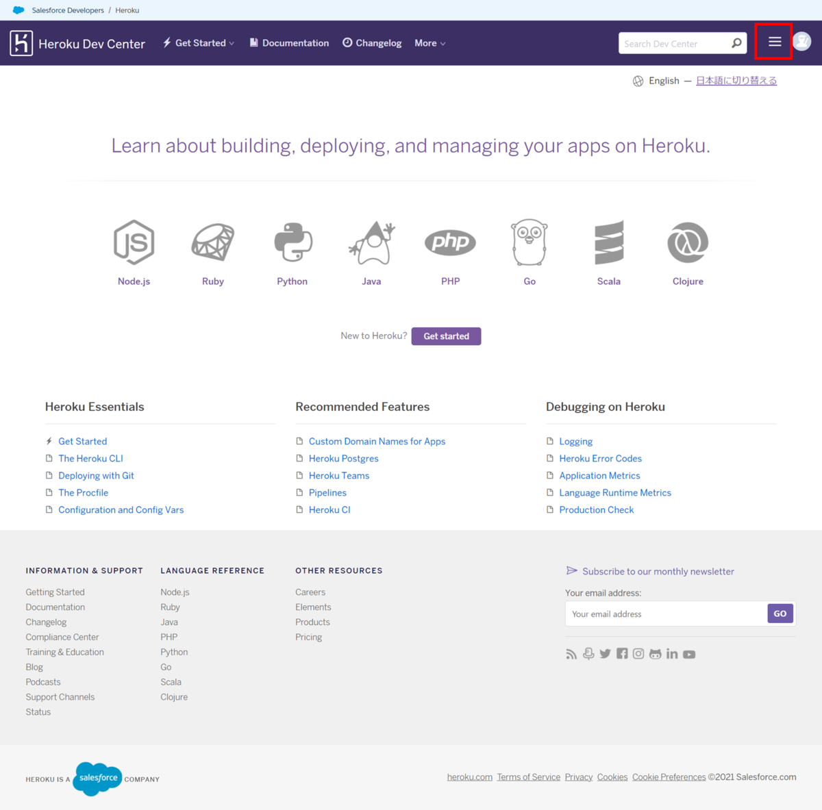Open Pricing under Other Resources

tap(309, 637)
